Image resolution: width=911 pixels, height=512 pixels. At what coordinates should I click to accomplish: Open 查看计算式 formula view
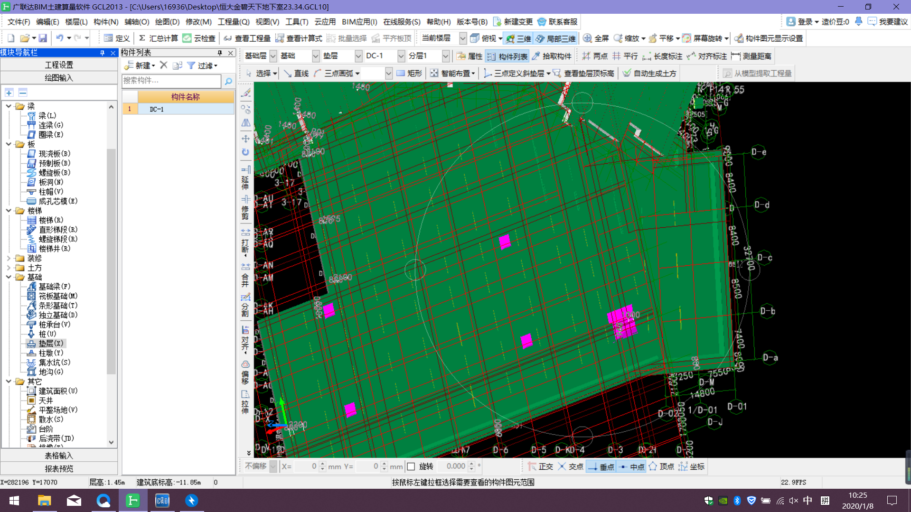(299, 38)
